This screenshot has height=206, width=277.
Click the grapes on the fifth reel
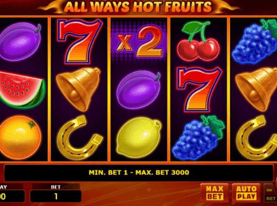tap(254, 41)
